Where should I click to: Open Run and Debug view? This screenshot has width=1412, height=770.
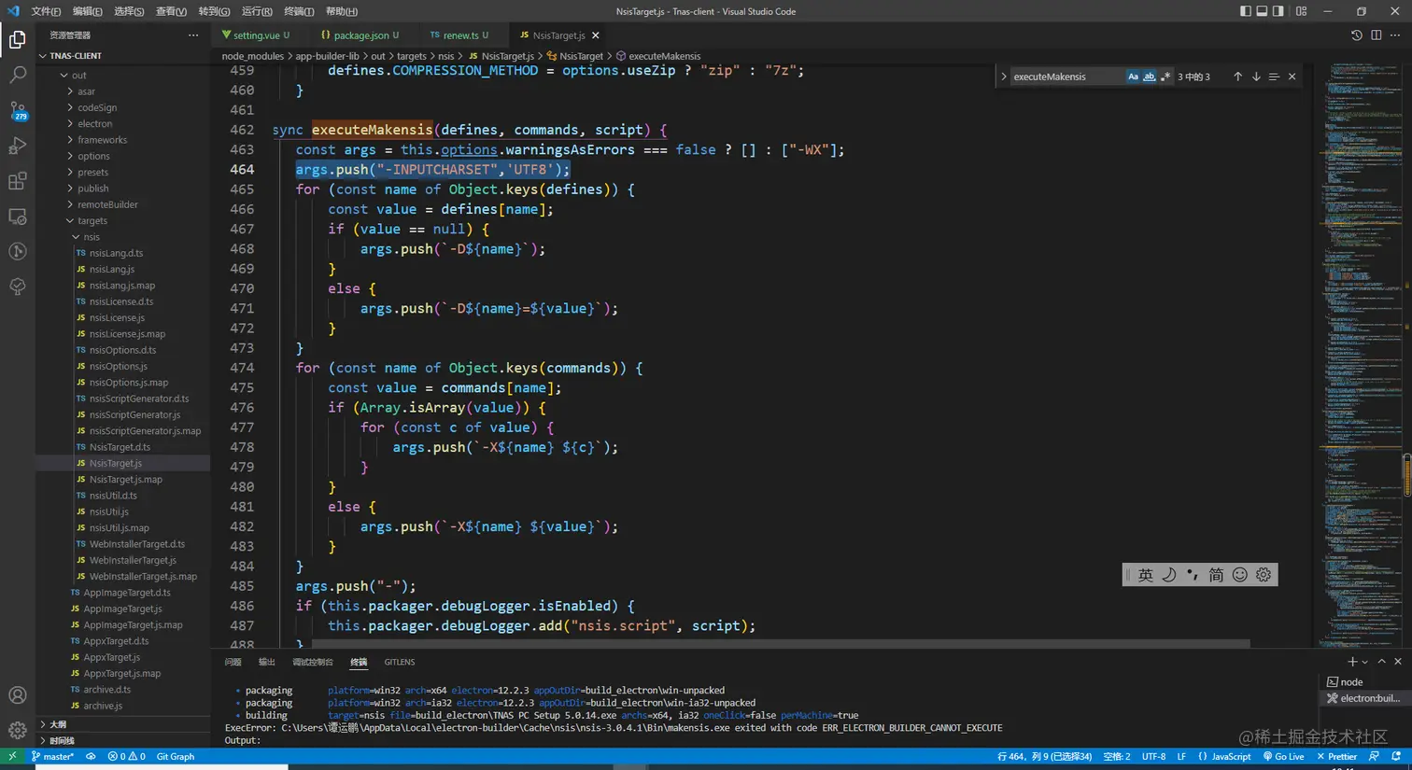pos(17,146)
